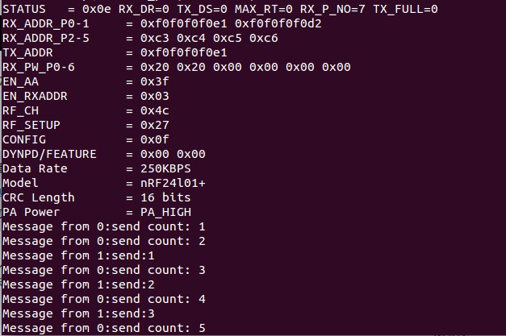Click the DYNPD/FEATURE label
Image resolution: width=506 pixels, height=336 pixels.
click(x=48, y=155)
